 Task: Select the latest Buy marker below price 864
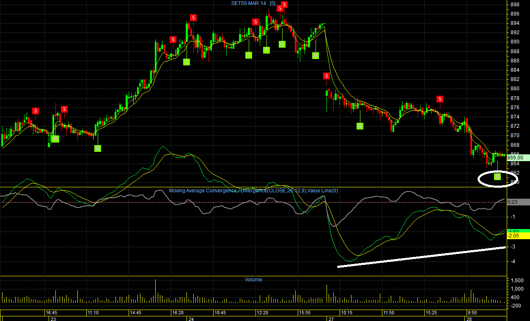pyautogui.click(x=497, y=176)
